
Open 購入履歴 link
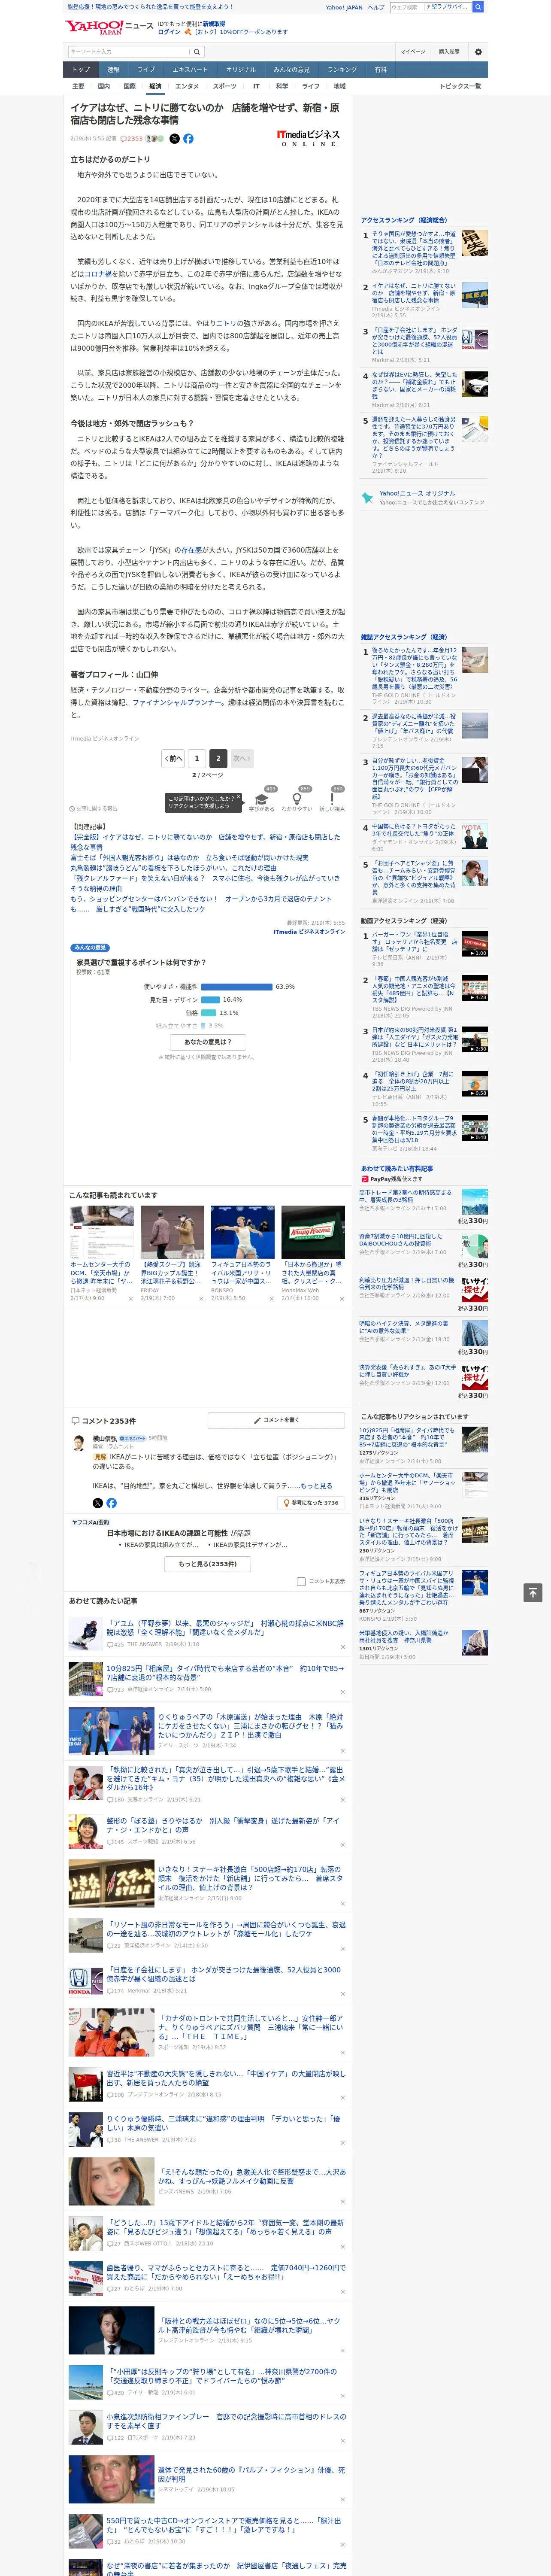click(449, 52)
